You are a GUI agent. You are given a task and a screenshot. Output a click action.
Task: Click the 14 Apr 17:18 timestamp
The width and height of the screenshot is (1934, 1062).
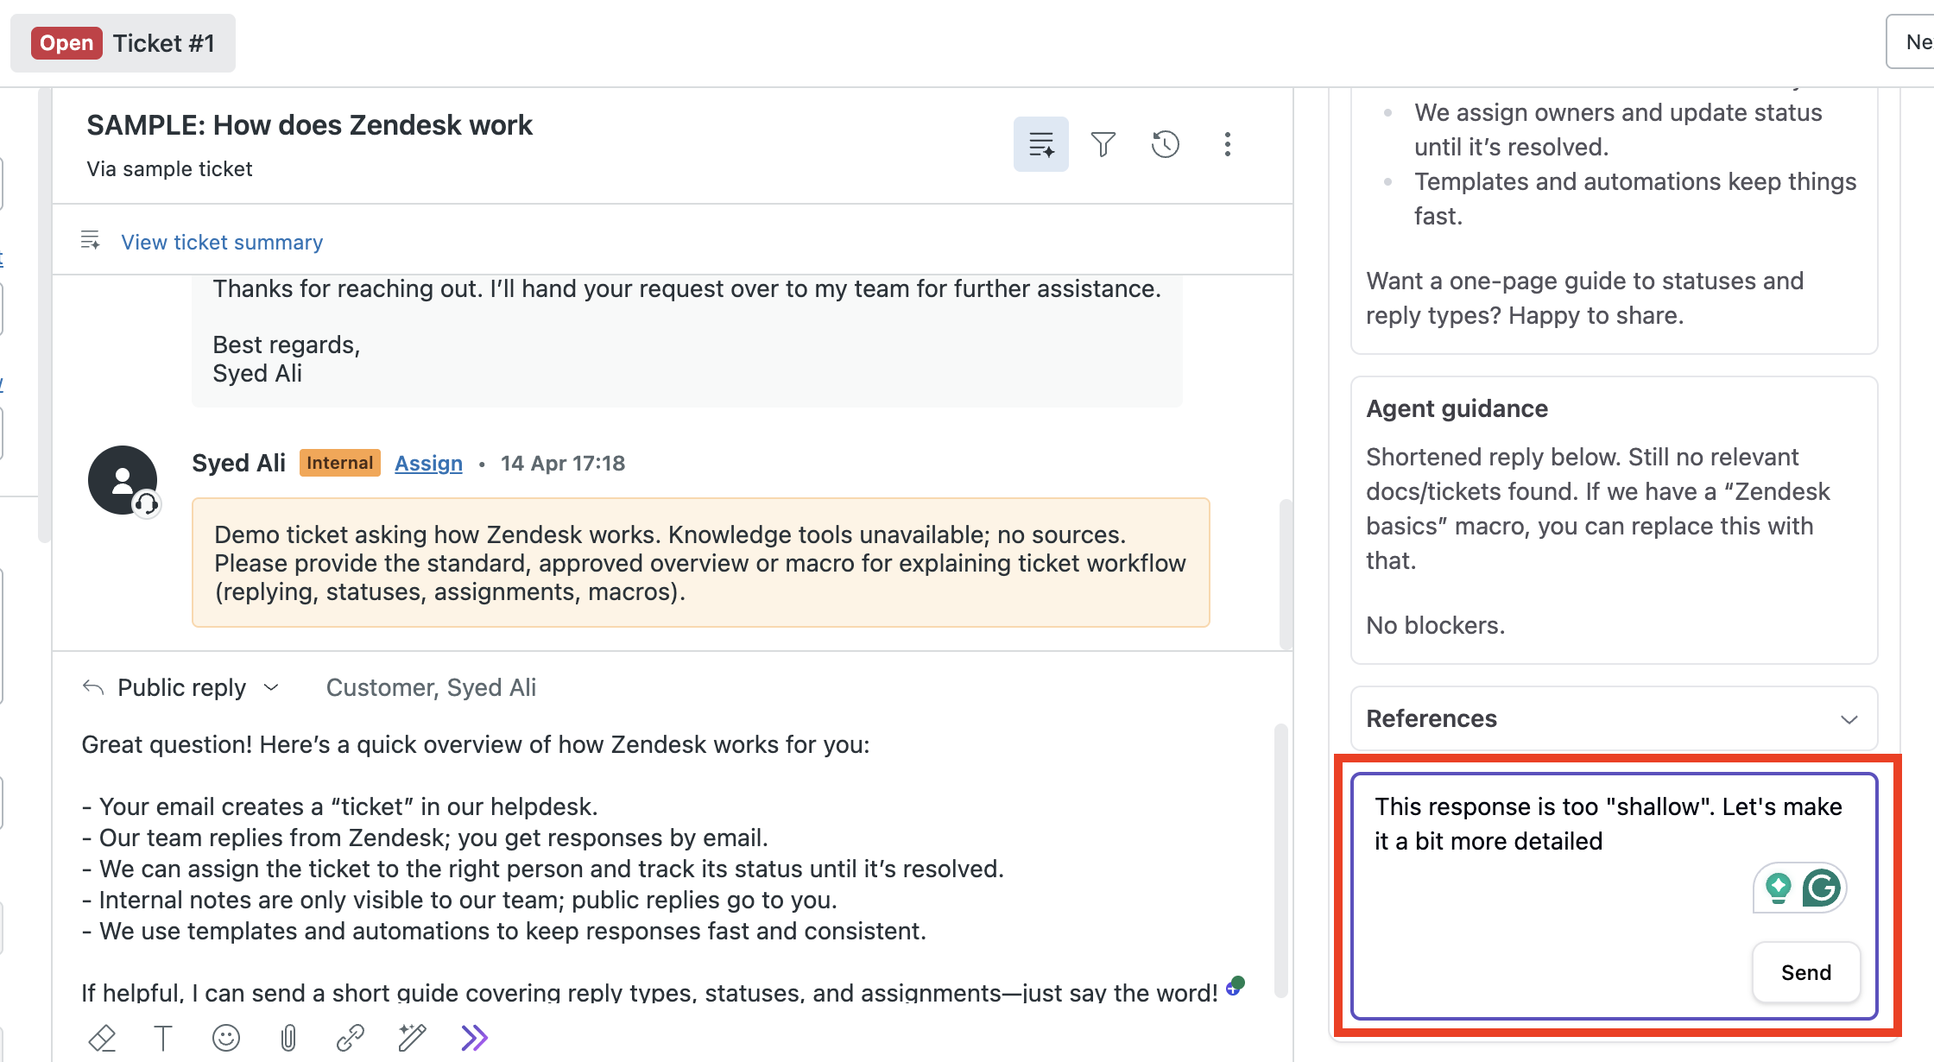pos(563,464)
